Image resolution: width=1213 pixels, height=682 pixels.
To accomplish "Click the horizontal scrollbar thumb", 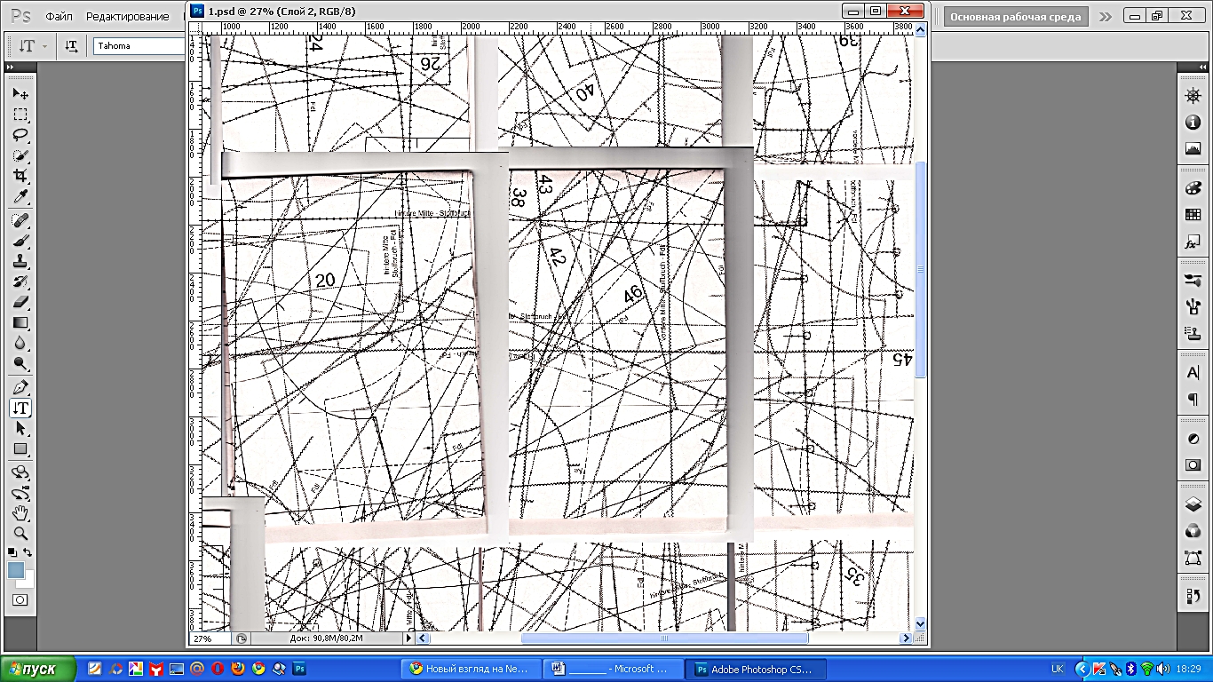I will point(664,638).
